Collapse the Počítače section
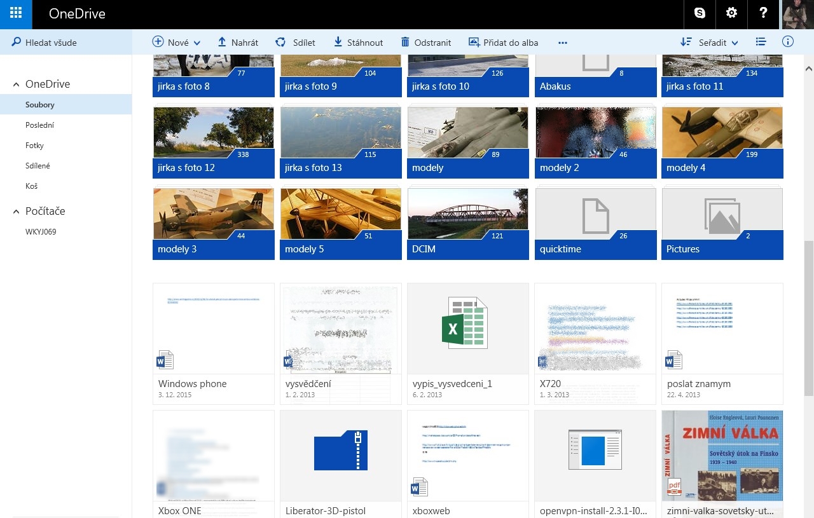 [x=16, y=212]
